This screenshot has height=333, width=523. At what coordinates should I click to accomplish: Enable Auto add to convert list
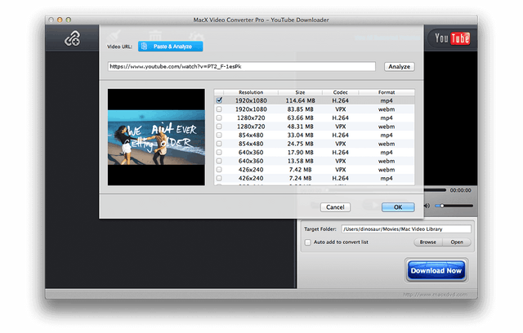[307, 242]
